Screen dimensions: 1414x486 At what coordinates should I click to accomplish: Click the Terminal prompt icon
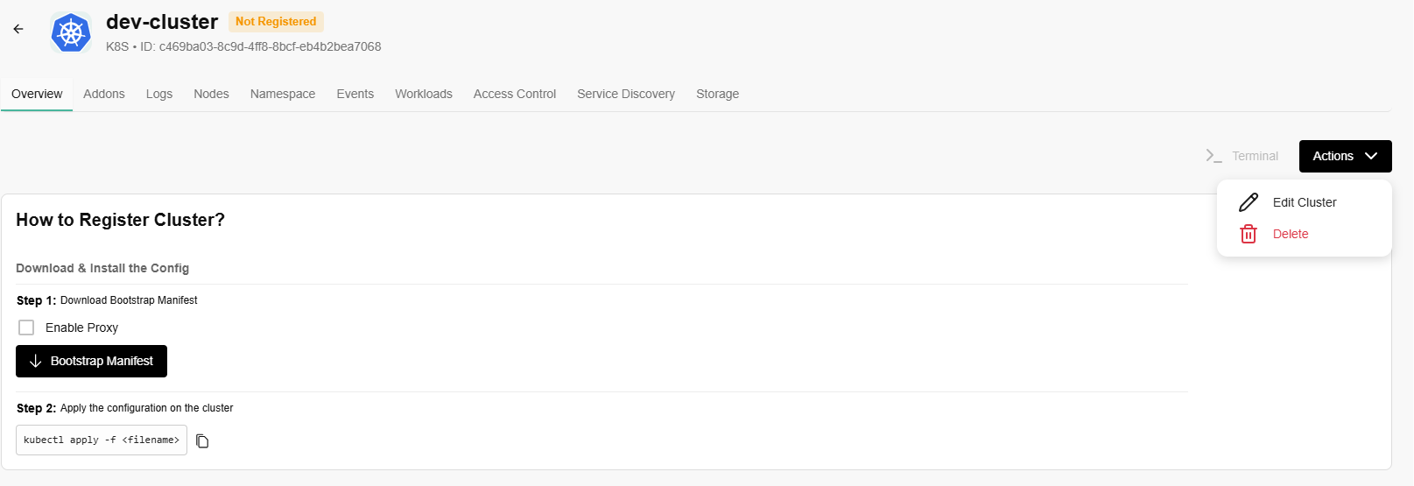pos(1214,156)
